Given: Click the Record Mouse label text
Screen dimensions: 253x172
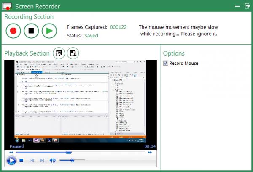Looking at the screenshot, I should click(183, 63).
